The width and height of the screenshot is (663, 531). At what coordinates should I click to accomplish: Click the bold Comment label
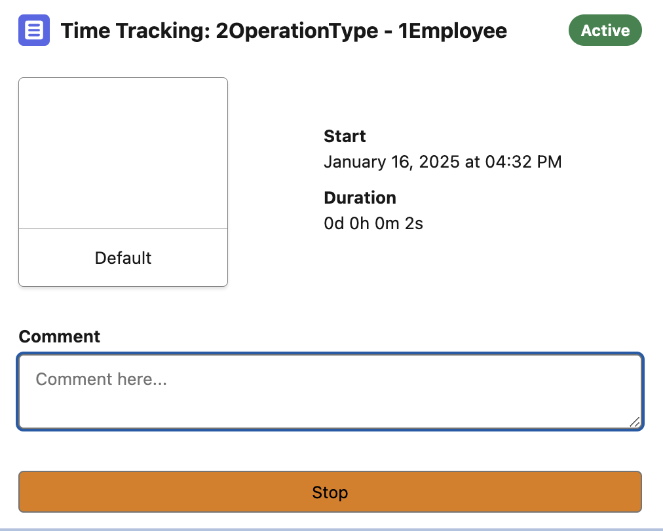60,337
